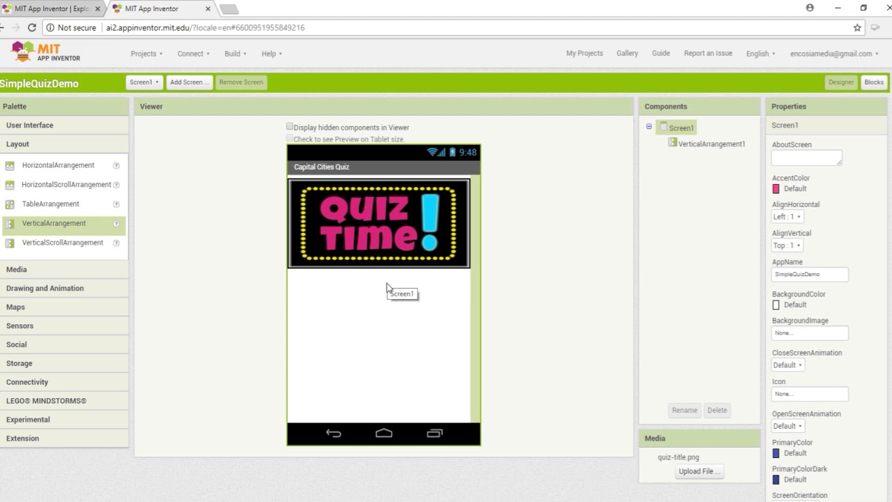Click the AccentColor swatch
892x502 pixels.
776,189
